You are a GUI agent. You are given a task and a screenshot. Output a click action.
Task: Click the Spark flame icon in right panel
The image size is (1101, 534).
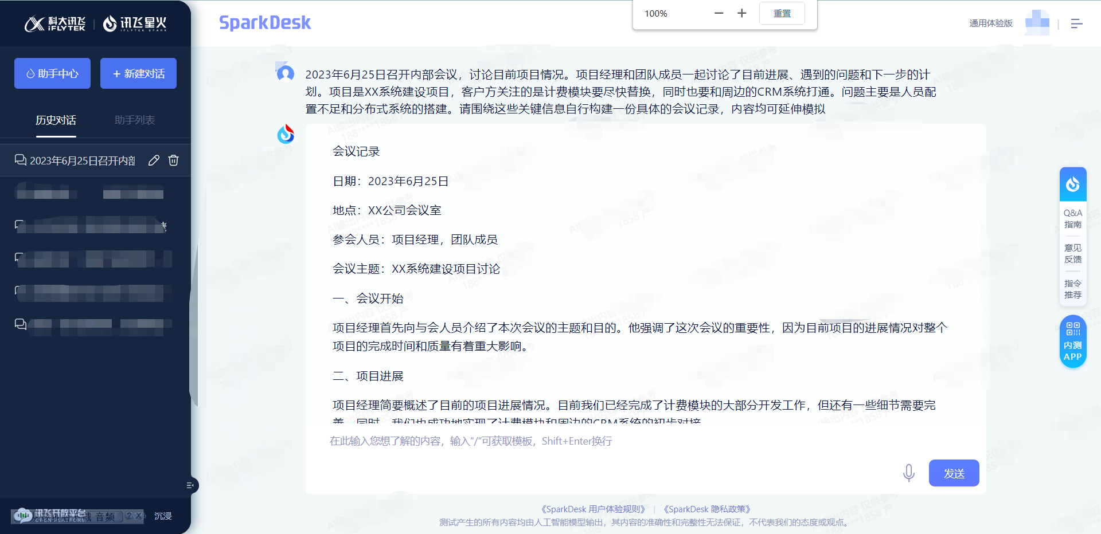(x=1072, y=184)
